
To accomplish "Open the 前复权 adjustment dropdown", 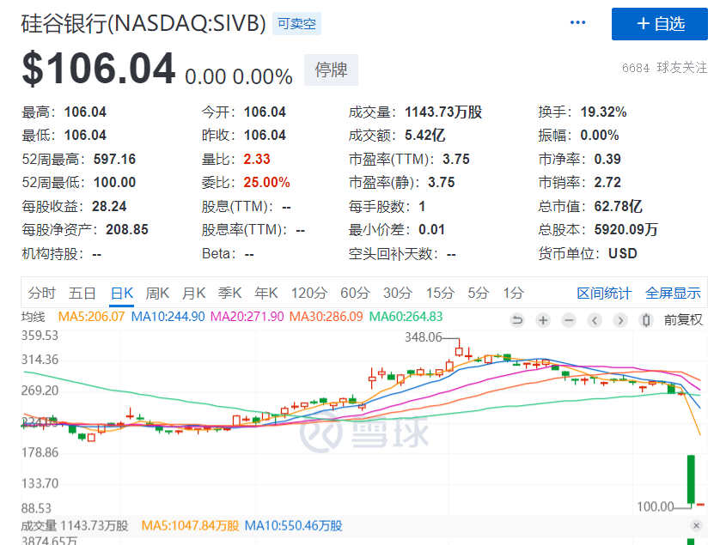I will 683,320.
